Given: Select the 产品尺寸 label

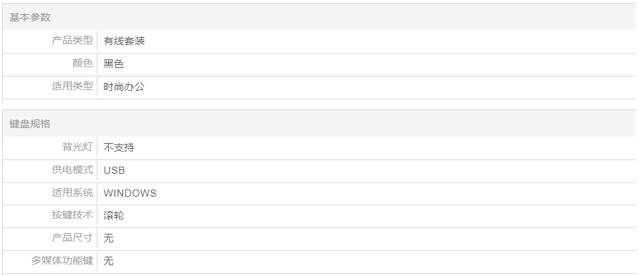Looking at the screenshot, I should 72,237.
